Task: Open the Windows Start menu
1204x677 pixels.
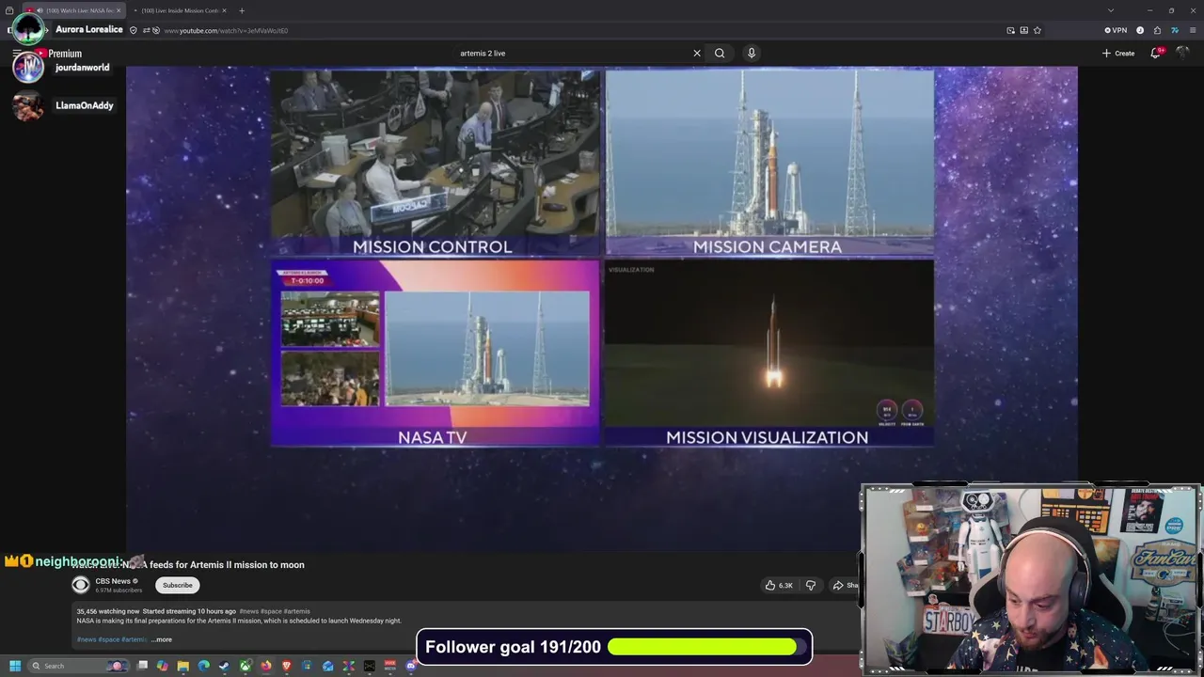Action: pyautogui.click(x=15, y=666)
